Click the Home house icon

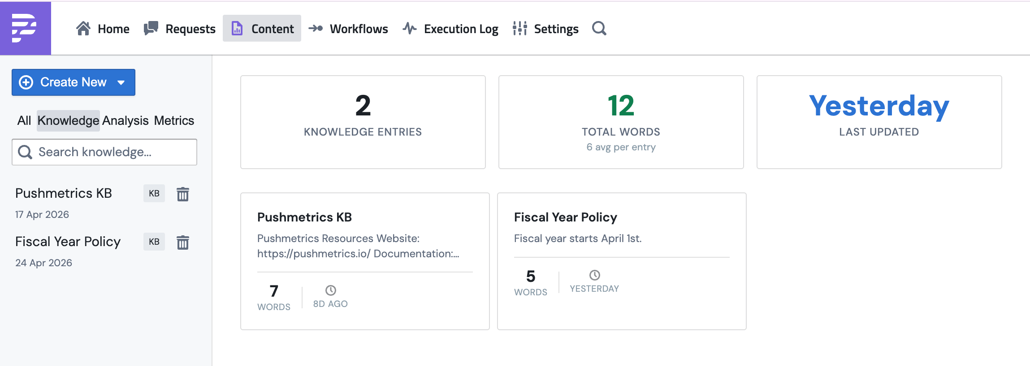click(83, 28)
